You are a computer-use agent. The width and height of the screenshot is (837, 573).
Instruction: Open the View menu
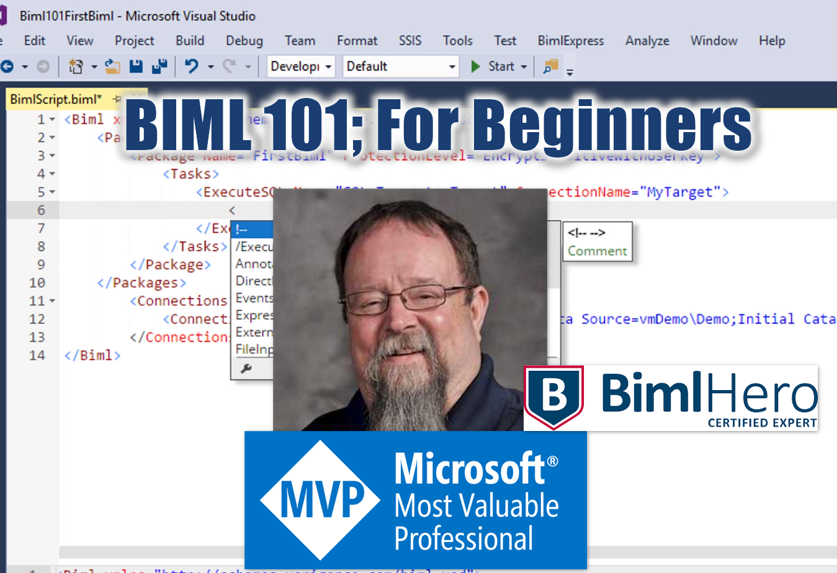click(x=80, y=41)
